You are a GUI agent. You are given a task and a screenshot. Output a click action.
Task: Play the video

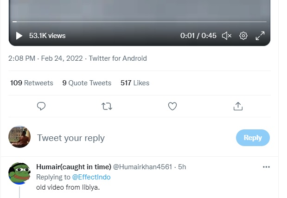(x=19, y=36)
